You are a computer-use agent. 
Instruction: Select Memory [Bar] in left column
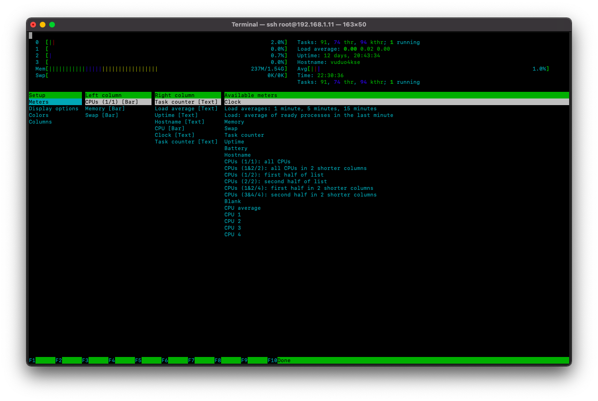click(105, 109)
